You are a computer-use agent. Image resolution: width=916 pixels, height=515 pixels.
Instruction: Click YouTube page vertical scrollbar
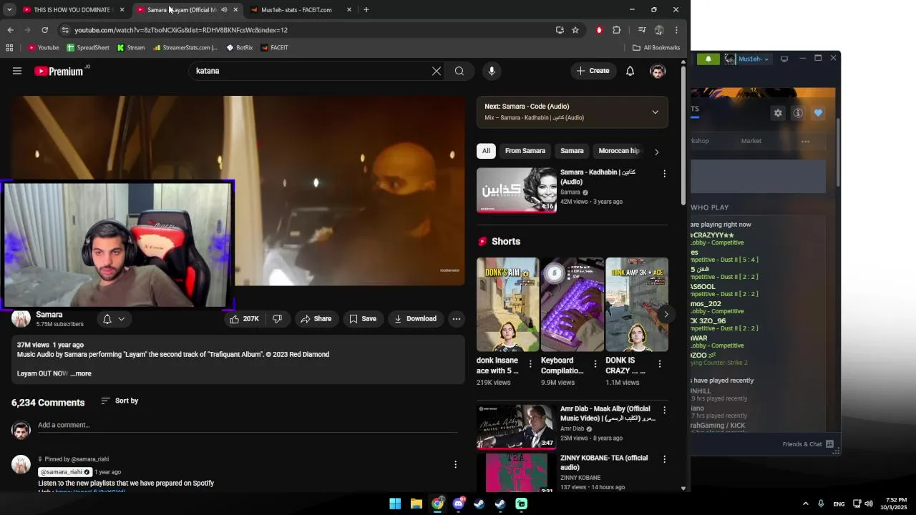click(x=683, y=136)
